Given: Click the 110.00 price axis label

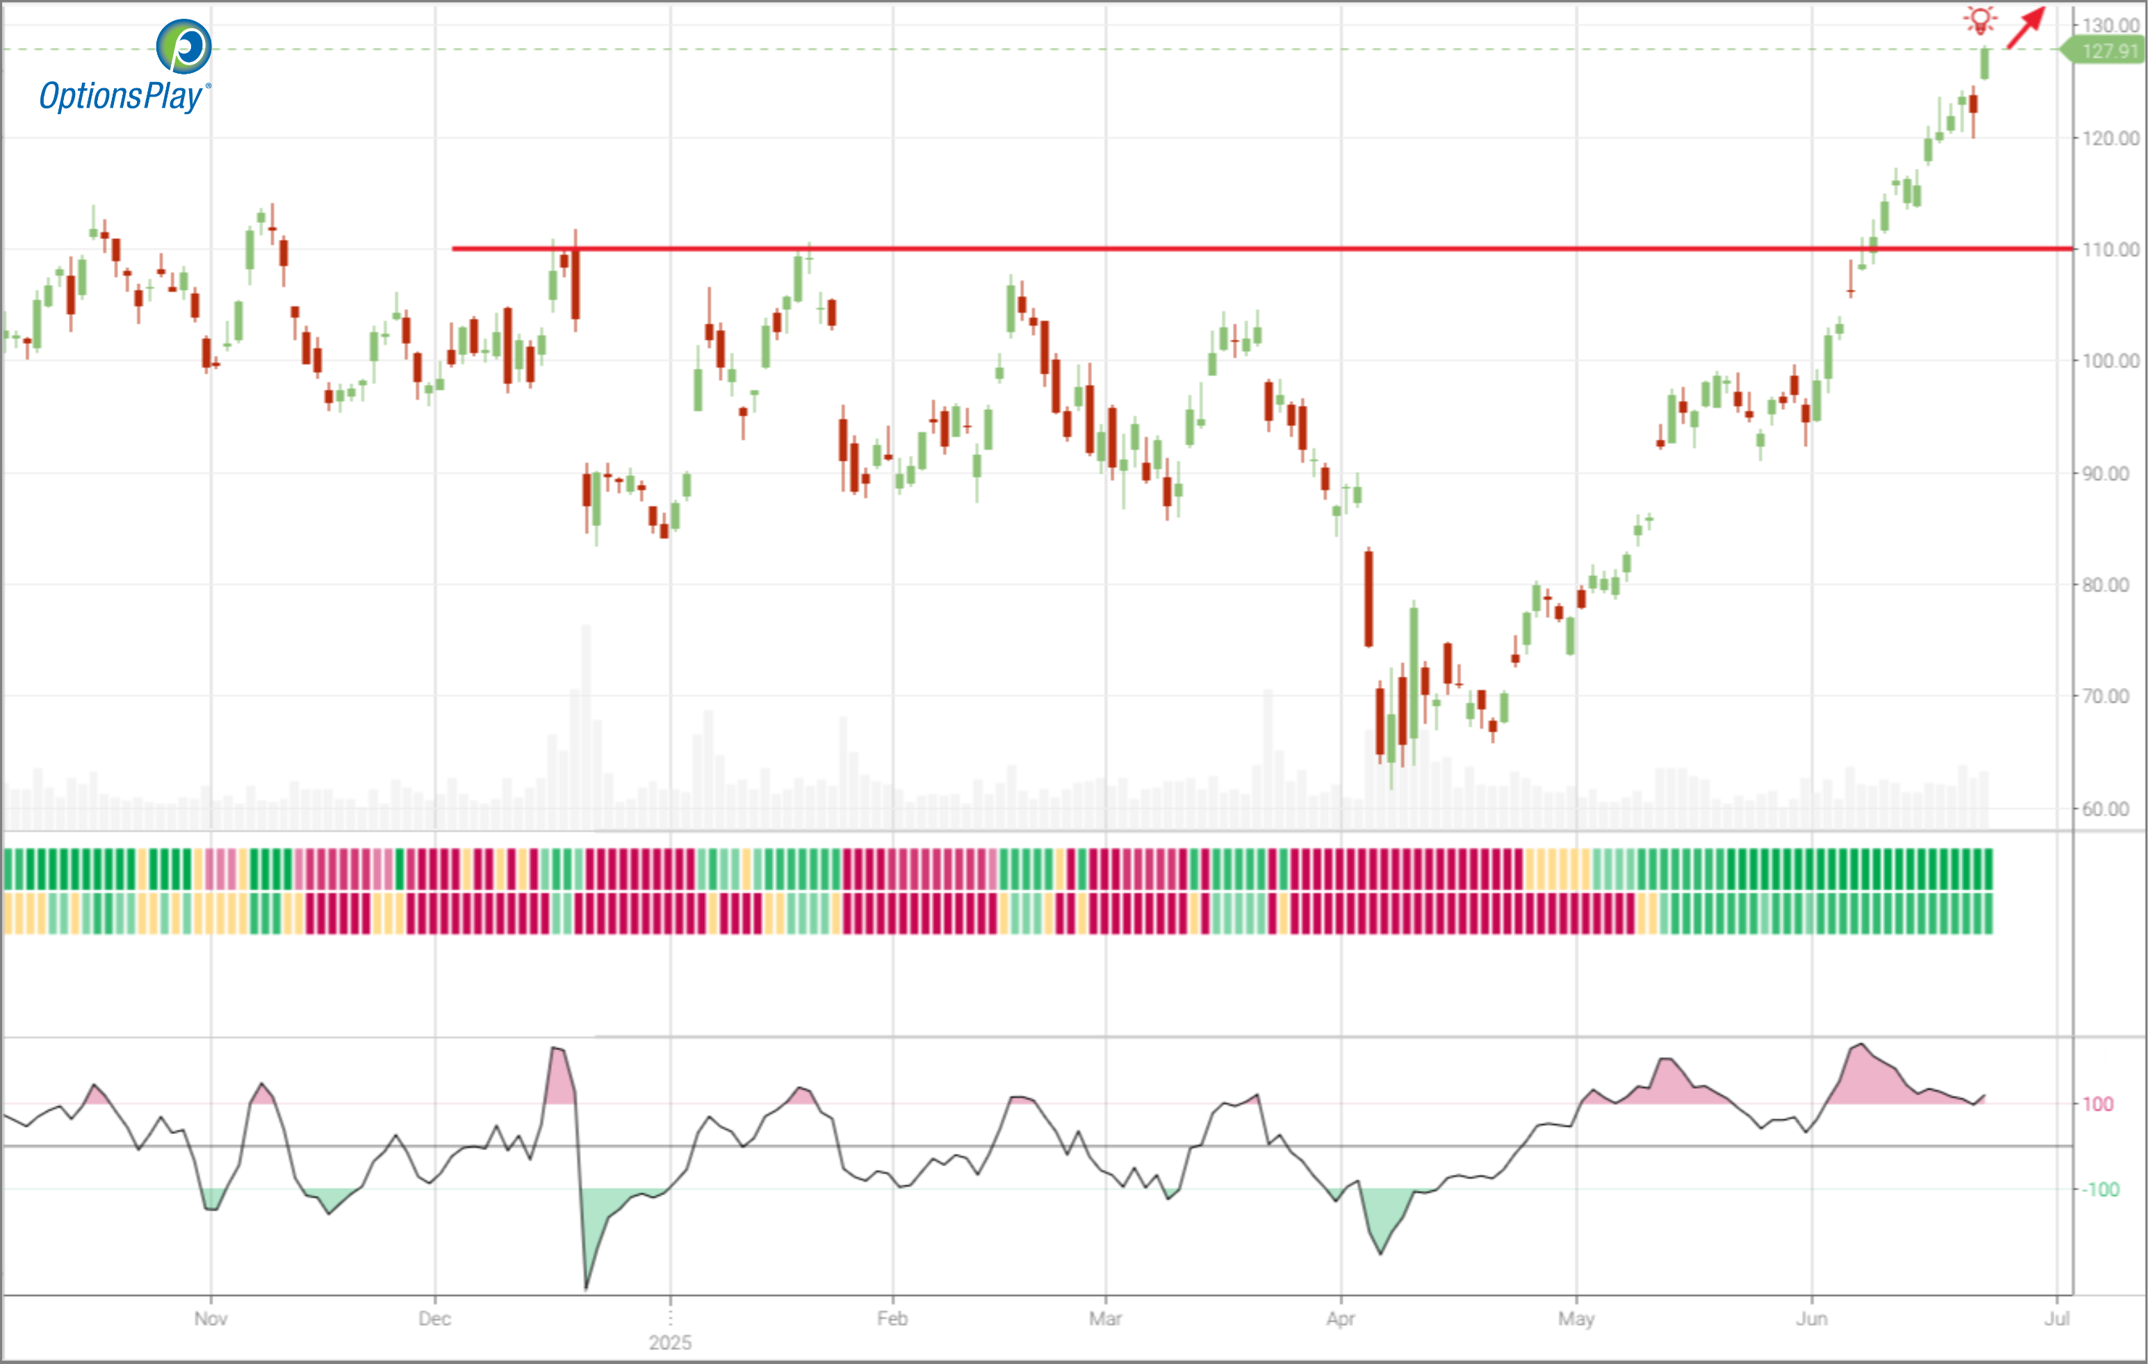Looking at the screenshot, I should point(2111,249).
